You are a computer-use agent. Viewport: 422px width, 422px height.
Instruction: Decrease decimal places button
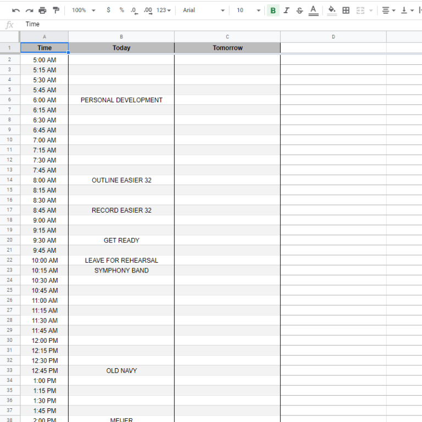pyautogui.click(x=135, y=10)
